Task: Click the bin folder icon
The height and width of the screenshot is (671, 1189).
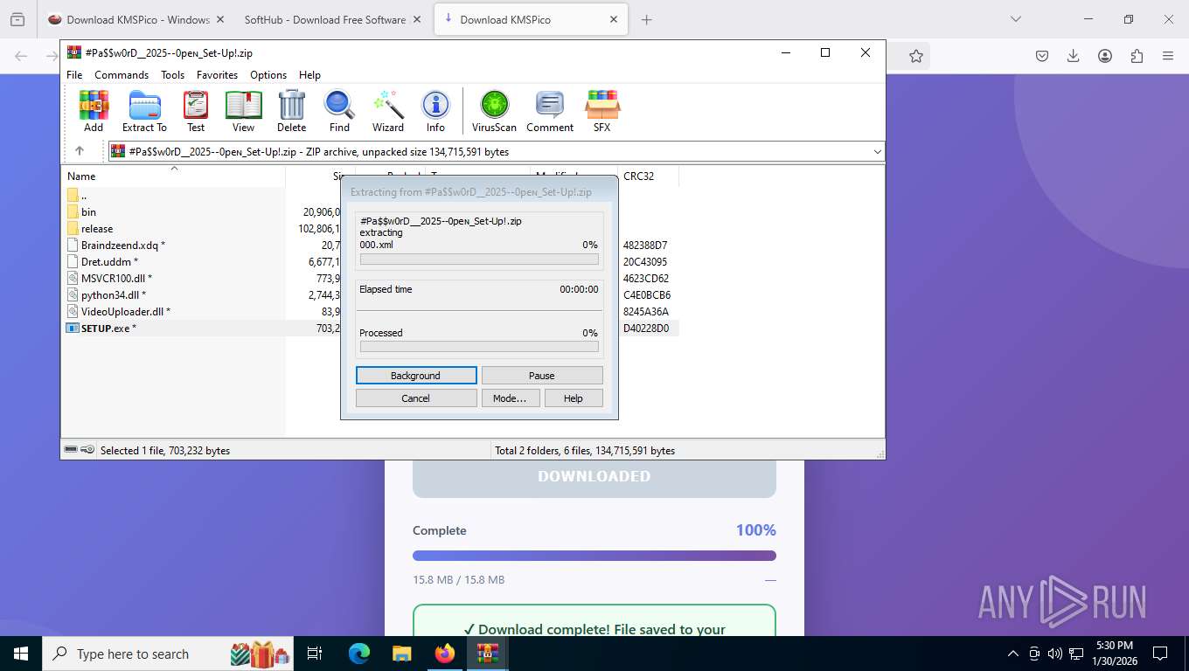Action: click(73, 211)
